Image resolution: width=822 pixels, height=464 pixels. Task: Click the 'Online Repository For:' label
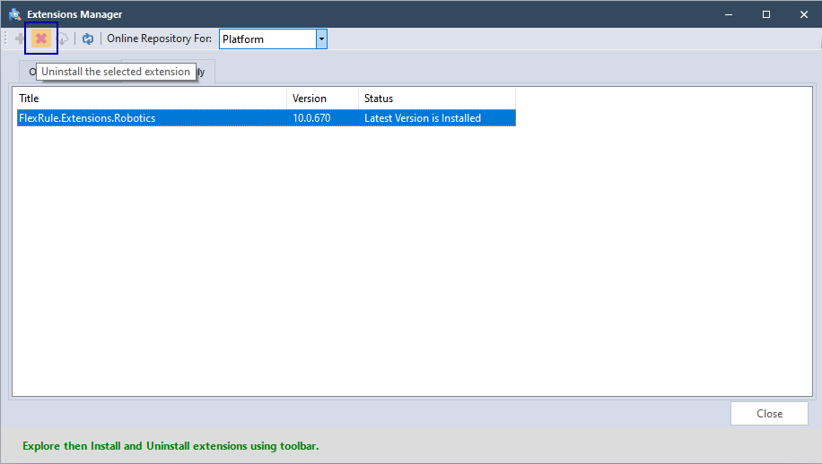160,39
